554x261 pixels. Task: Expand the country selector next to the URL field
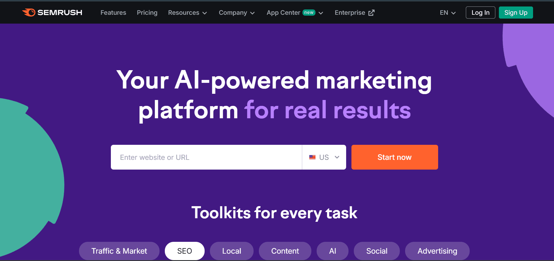tap(337, 157)
